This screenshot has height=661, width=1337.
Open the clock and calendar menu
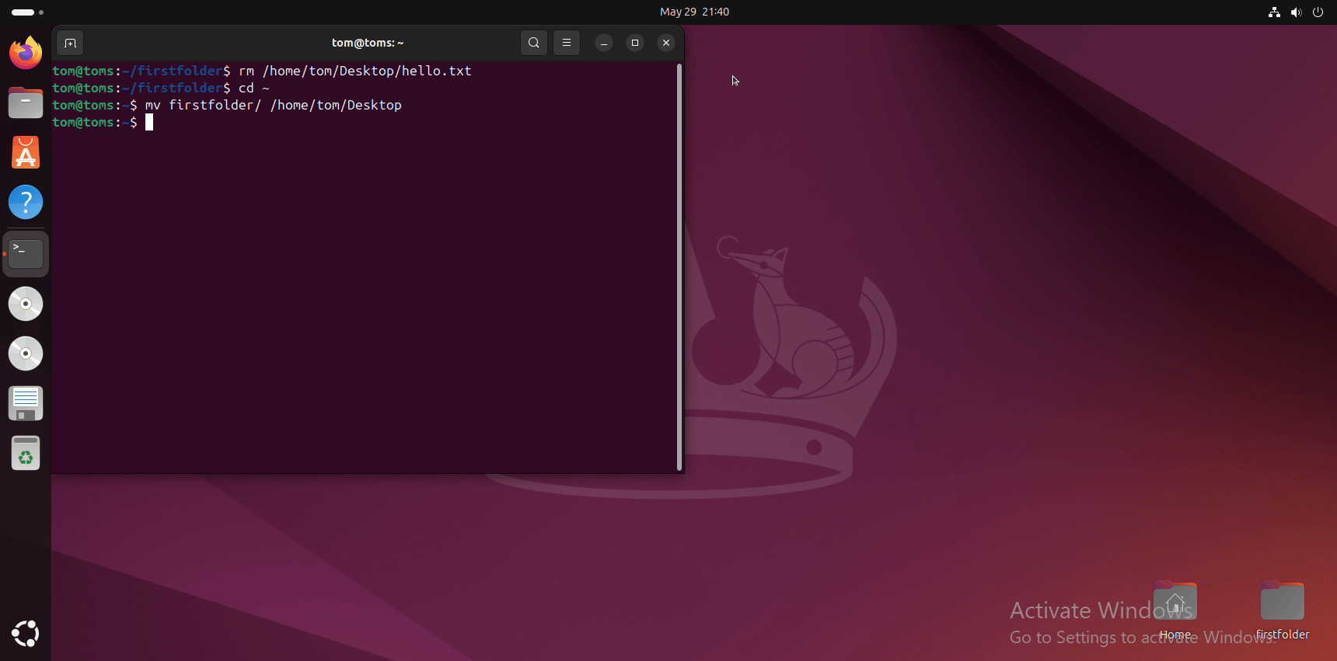694,12
